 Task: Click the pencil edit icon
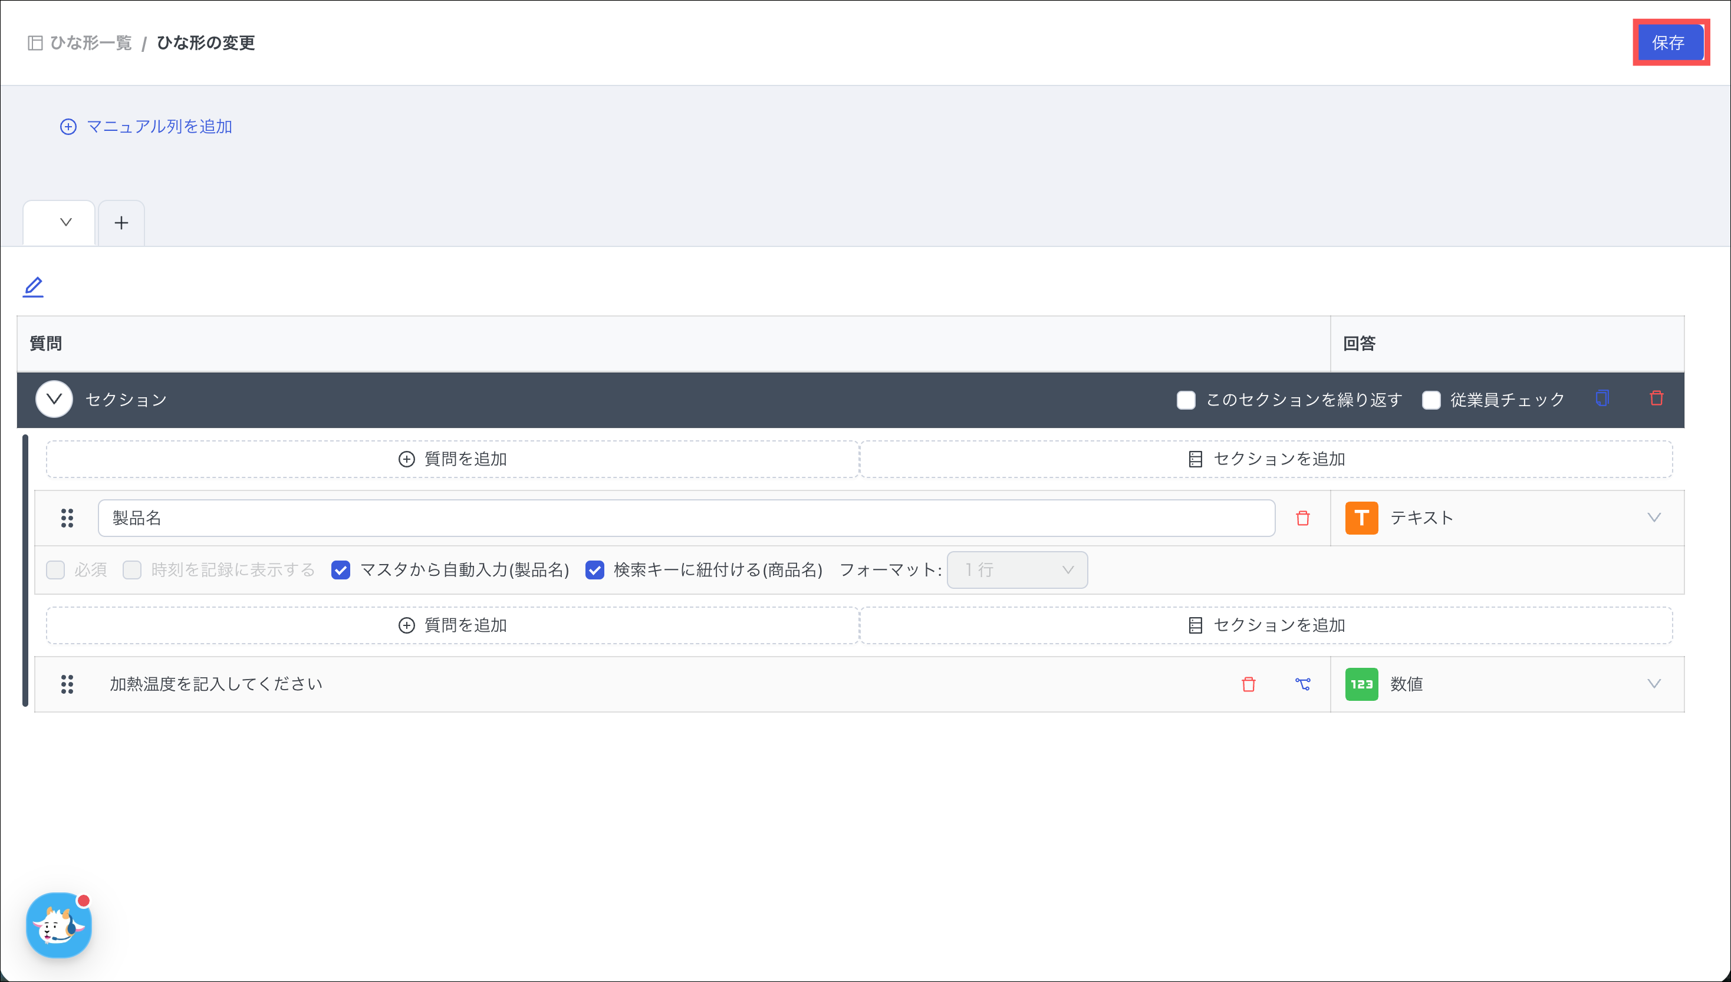pyautogui.click(x=33, y=286)
